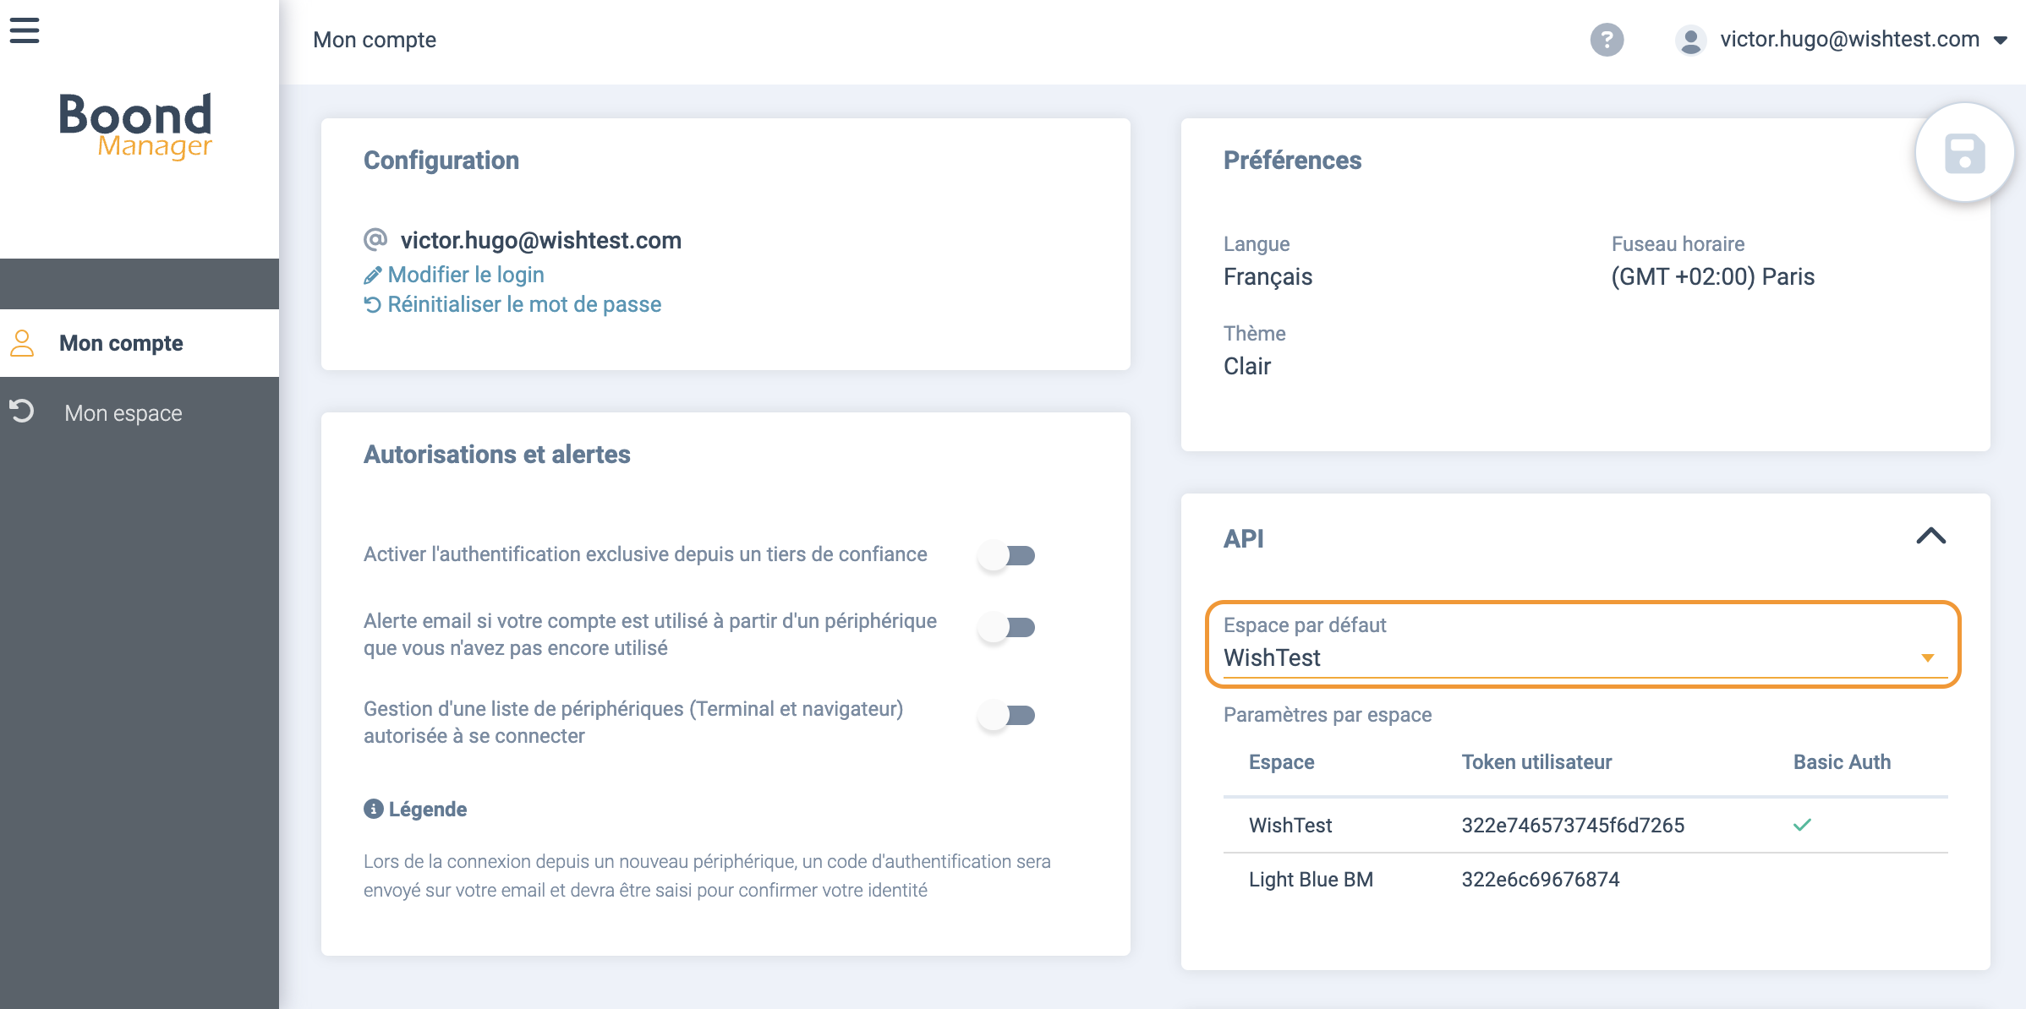Click the pencil icon beside Modifier le login
This screenshot has height=1009, width=2026.
coord(372,275)
